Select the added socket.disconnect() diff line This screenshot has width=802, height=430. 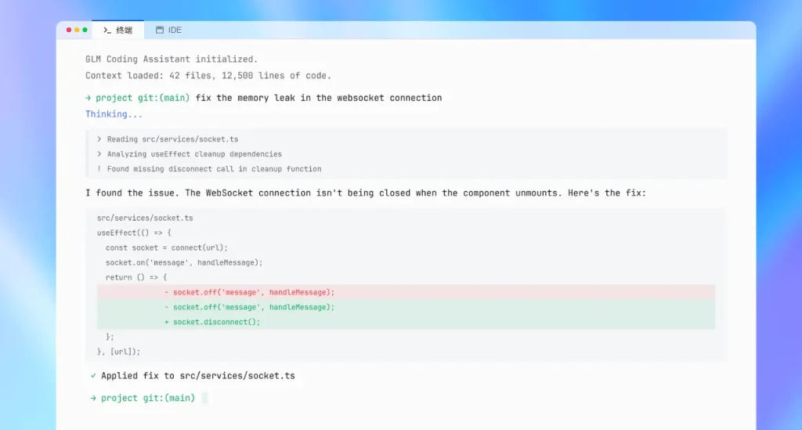tap(217, 322)
